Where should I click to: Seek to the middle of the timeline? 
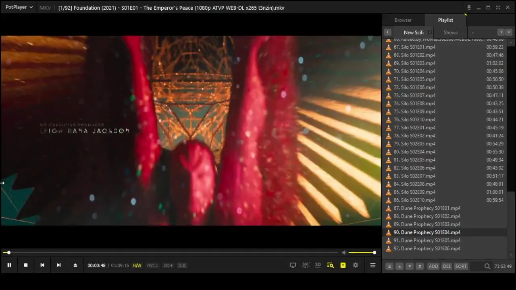171,253
